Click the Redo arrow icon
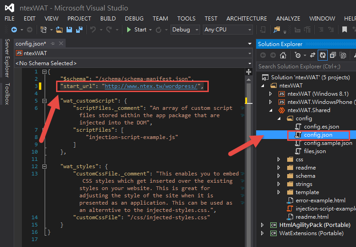 click(109, 30)
